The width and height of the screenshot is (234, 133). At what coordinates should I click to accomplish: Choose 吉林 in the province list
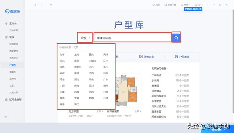point(62,67)
